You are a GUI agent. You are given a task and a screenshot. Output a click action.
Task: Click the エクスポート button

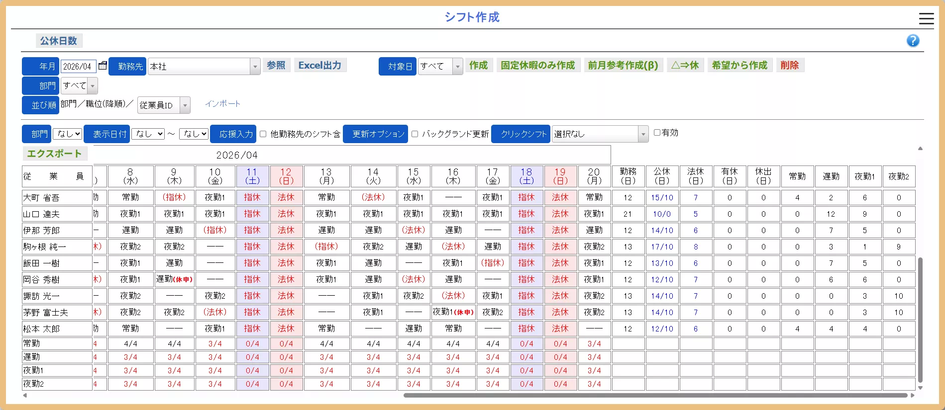(55, 154)
